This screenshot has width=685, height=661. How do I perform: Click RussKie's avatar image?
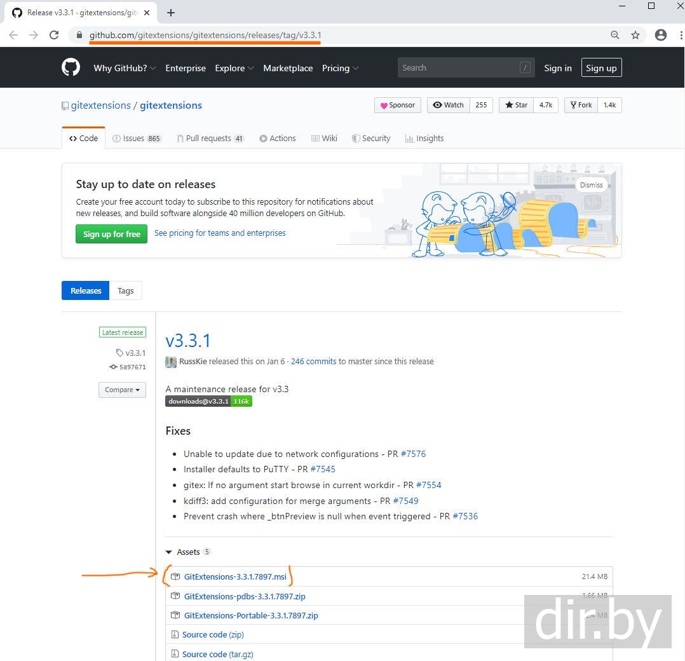(171, 362)
